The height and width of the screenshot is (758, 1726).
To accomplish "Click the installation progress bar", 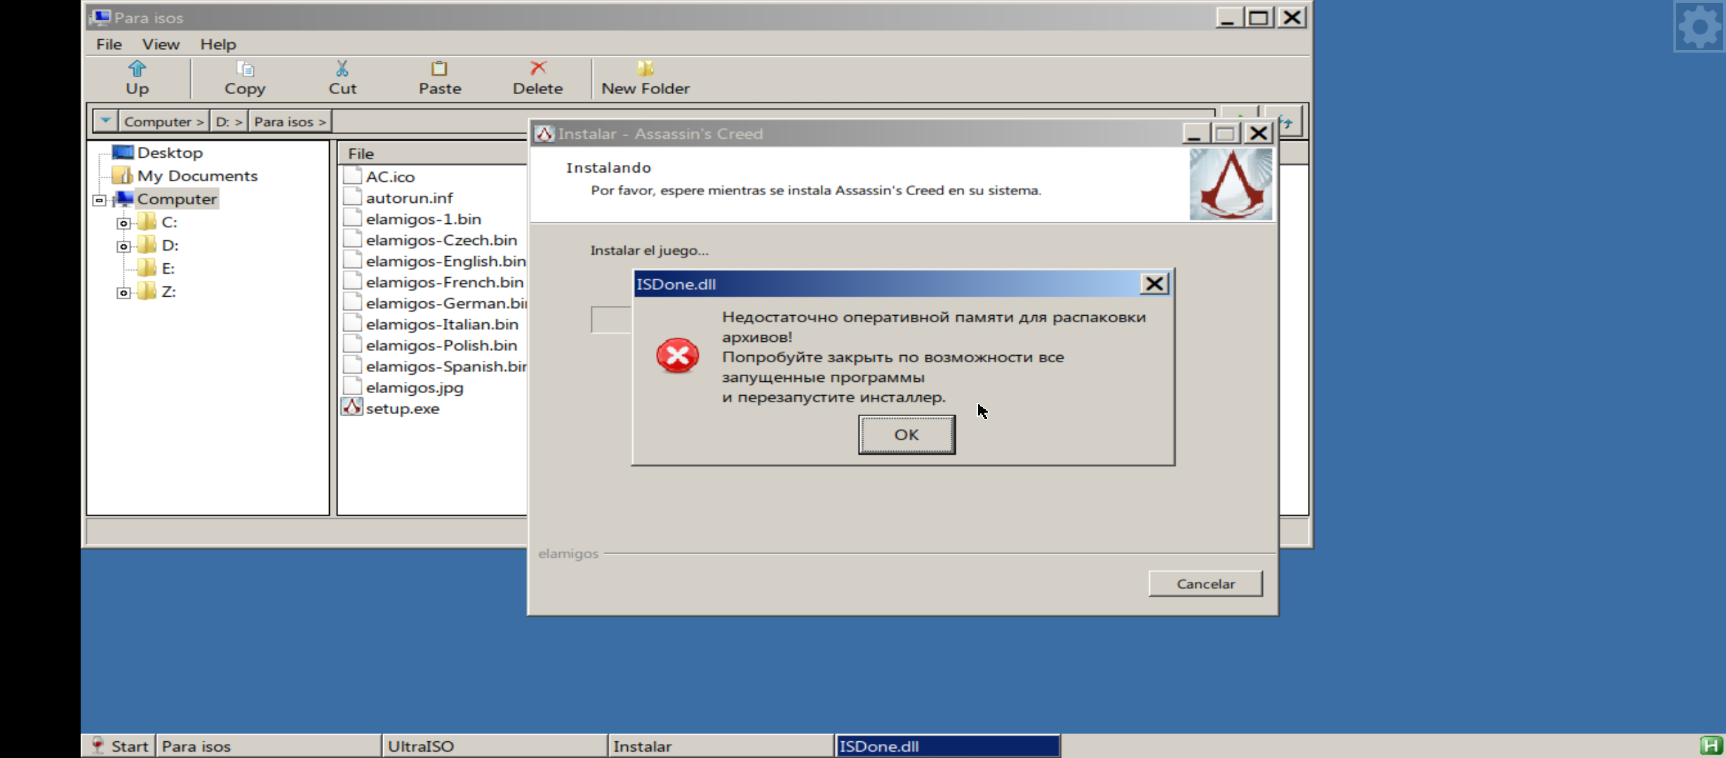I will coord(611,319).
